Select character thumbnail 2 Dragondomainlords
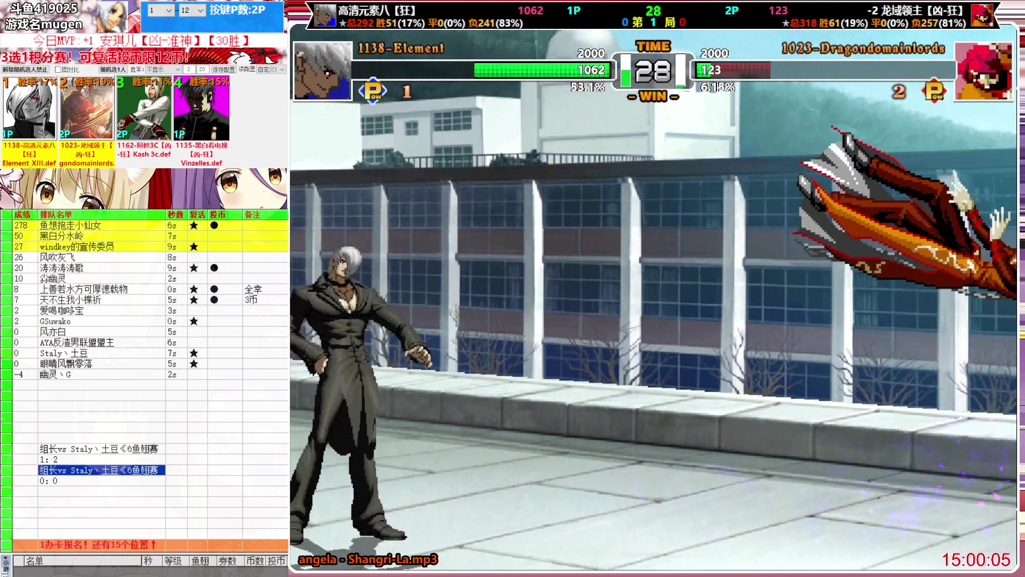This screenshot has width=1025, height=577. tap(86, 108)
